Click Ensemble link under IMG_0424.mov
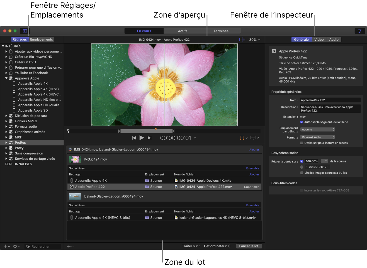Viewport: 367px width, 268px height. [x=252, y=168]
